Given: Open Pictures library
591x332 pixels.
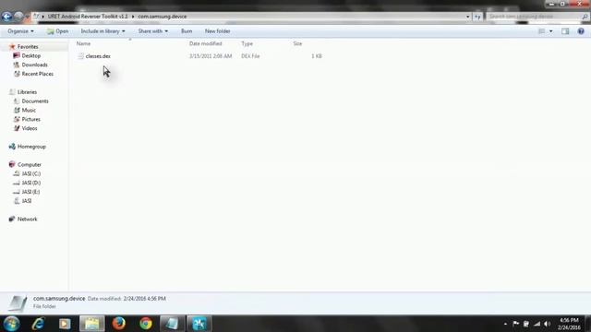Looking at the screenshot, I should click(x=30, y=119).
